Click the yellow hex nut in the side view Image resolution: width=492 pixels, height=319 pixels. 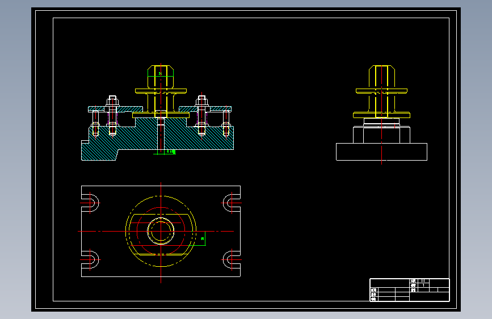coord(381,76)
